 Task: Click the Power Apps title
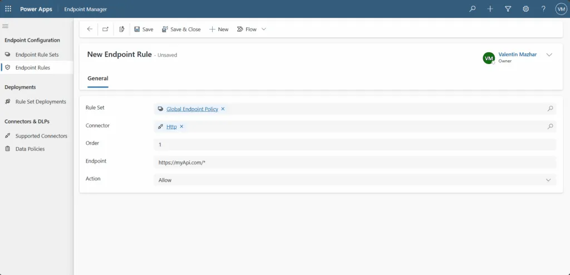[x=36, y=9]
